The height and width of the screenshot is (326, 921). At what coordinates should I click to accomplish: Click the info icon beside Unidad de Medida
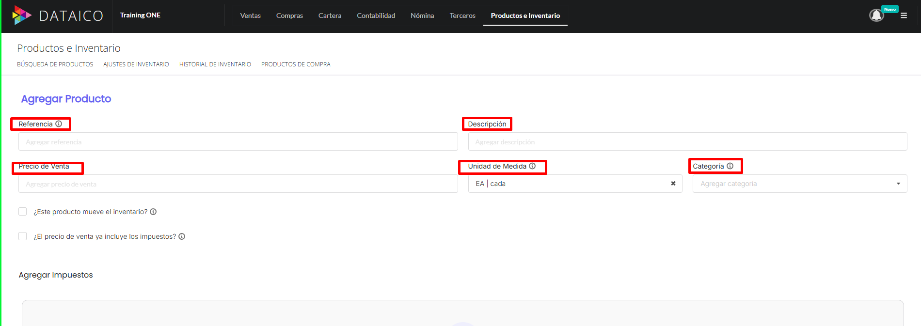coord(532,166)
